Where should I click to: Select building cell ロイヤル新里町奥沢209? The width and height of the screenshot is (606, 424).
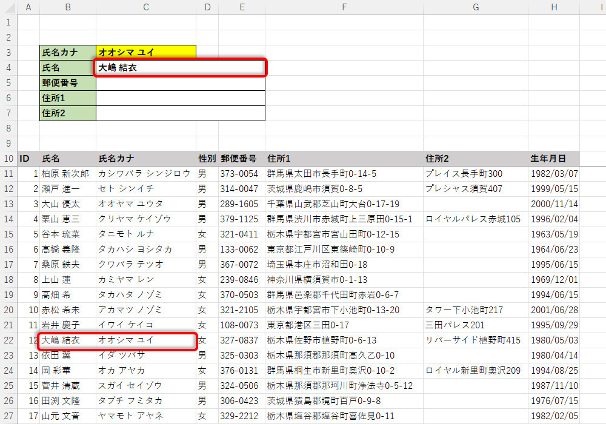[x=476, y=370]
